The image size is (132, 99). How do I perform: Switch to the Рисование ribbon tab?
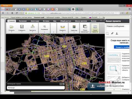tap(23, 21)
